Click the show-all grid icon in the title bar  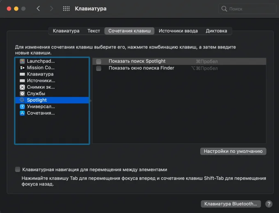click(x=66, y=9)
